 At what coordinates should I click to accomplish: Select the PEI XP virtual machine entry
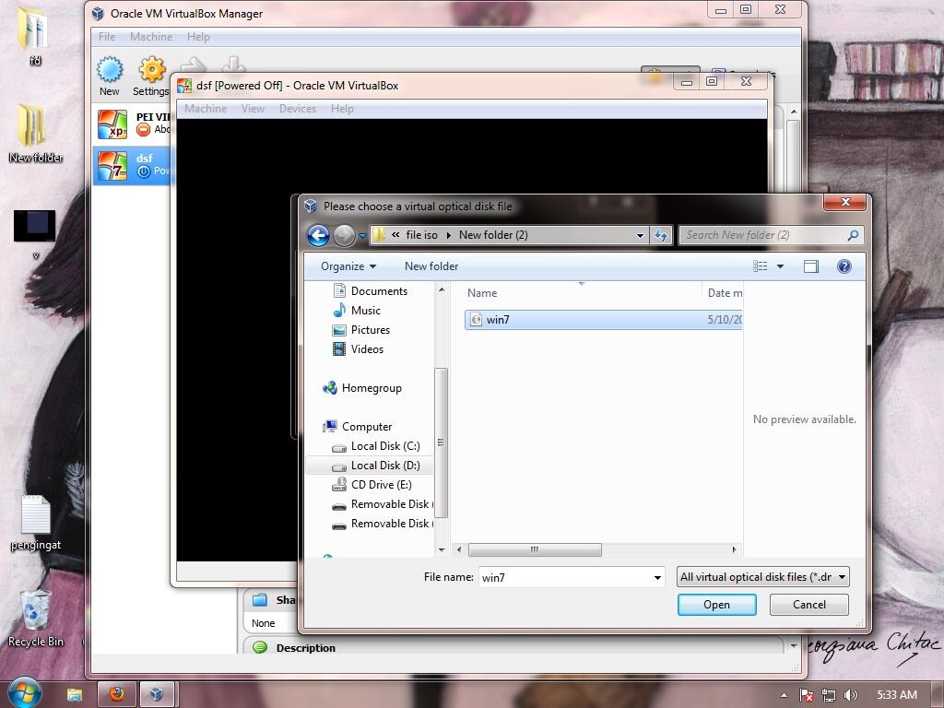133,124
